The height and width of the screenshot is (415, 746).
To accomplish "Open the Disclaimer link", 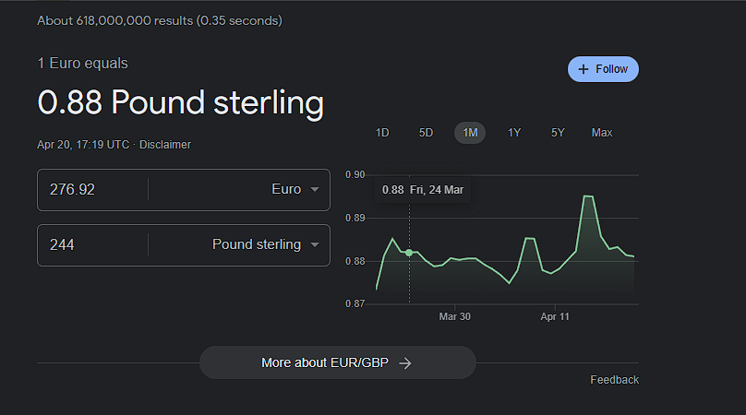I will tap(165, 145).
